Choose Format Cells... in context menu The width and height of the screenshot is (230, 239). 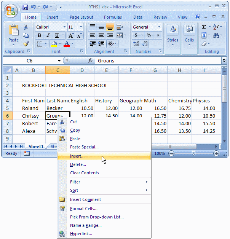click(x=104, y=209)
